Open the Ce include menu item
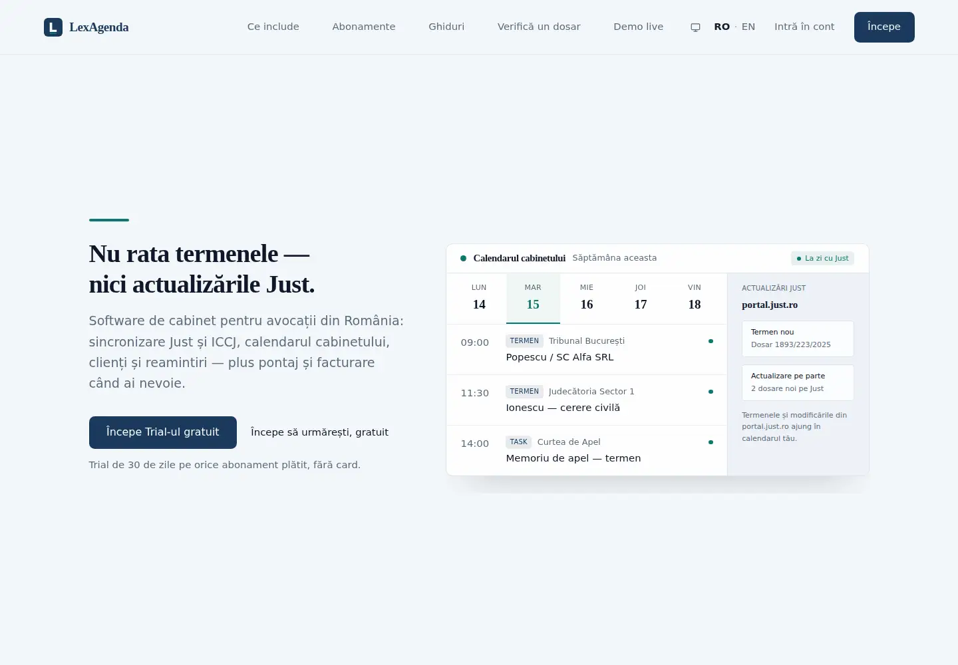Viewport: 958px width, 665px height. pos(273,27)
